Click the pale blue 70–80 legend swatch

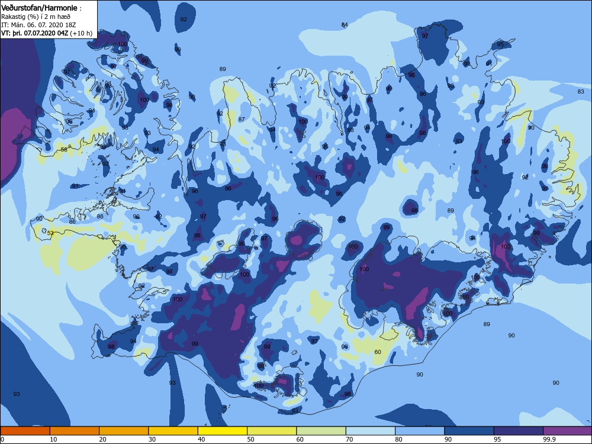[x=371, y=431]
